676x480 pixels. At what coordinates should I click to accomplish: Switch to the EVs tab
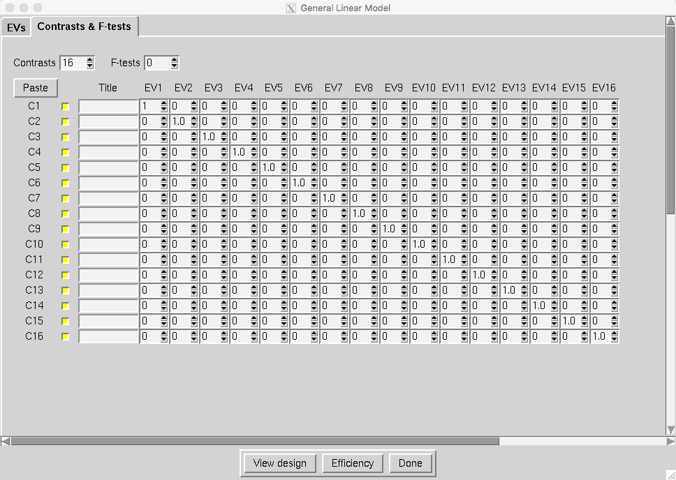(x=16, y=28)
